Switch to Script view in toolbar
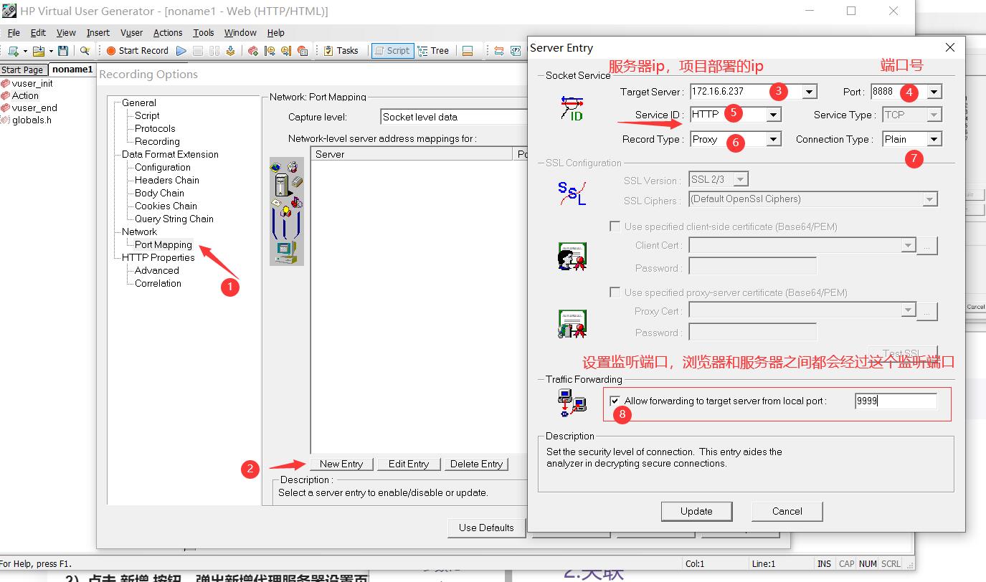Image resolution: width=986 pixels, height=582 pixels. pos(392,50)
